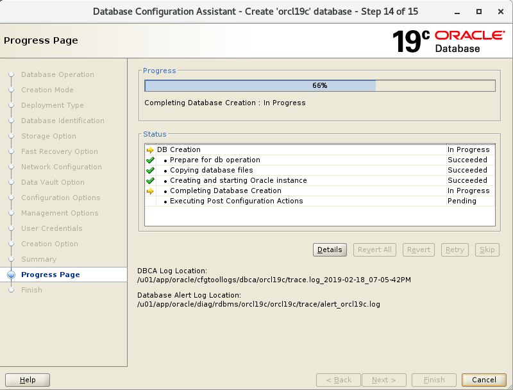The width and height of the screenshot is (513, 390).
Task: Click 'Completing Database Creation : In Progress' message
Action: 225,103
